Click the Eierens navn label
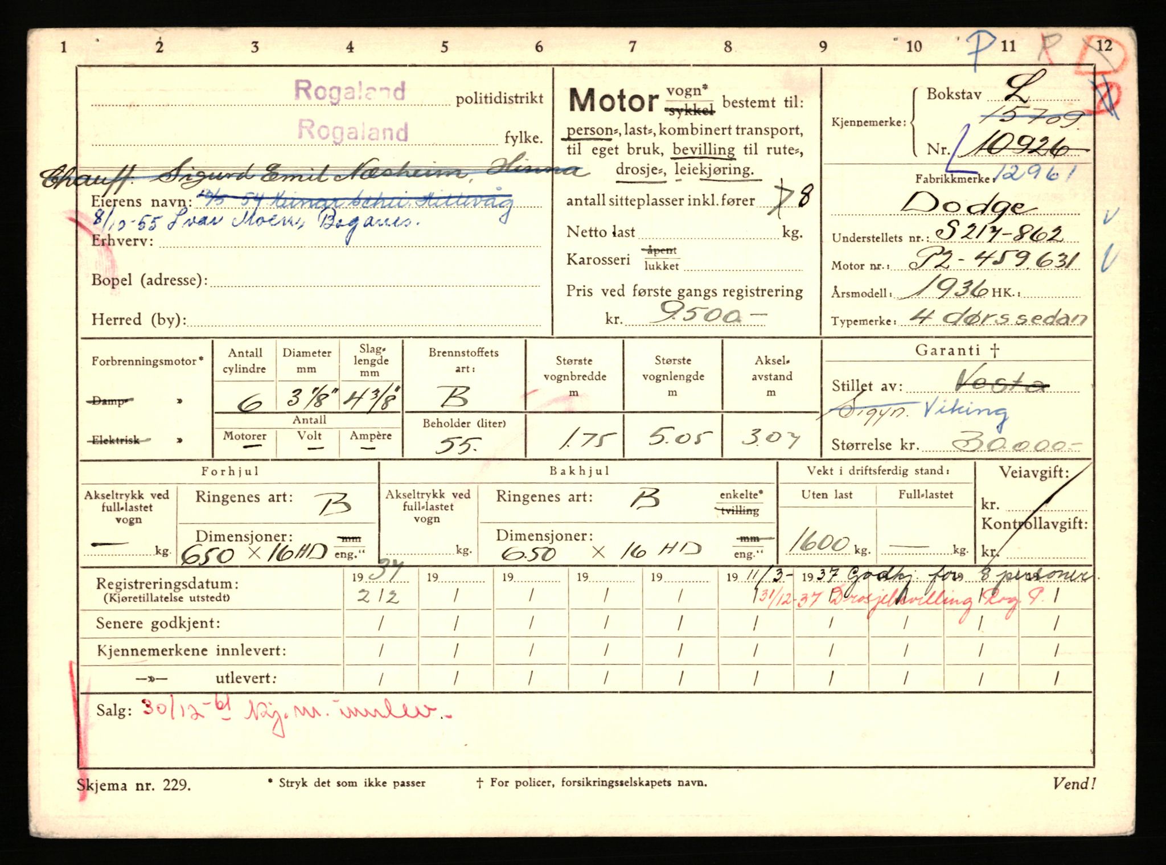Viewport: 1166px width, 865px height. click(142, 202)
